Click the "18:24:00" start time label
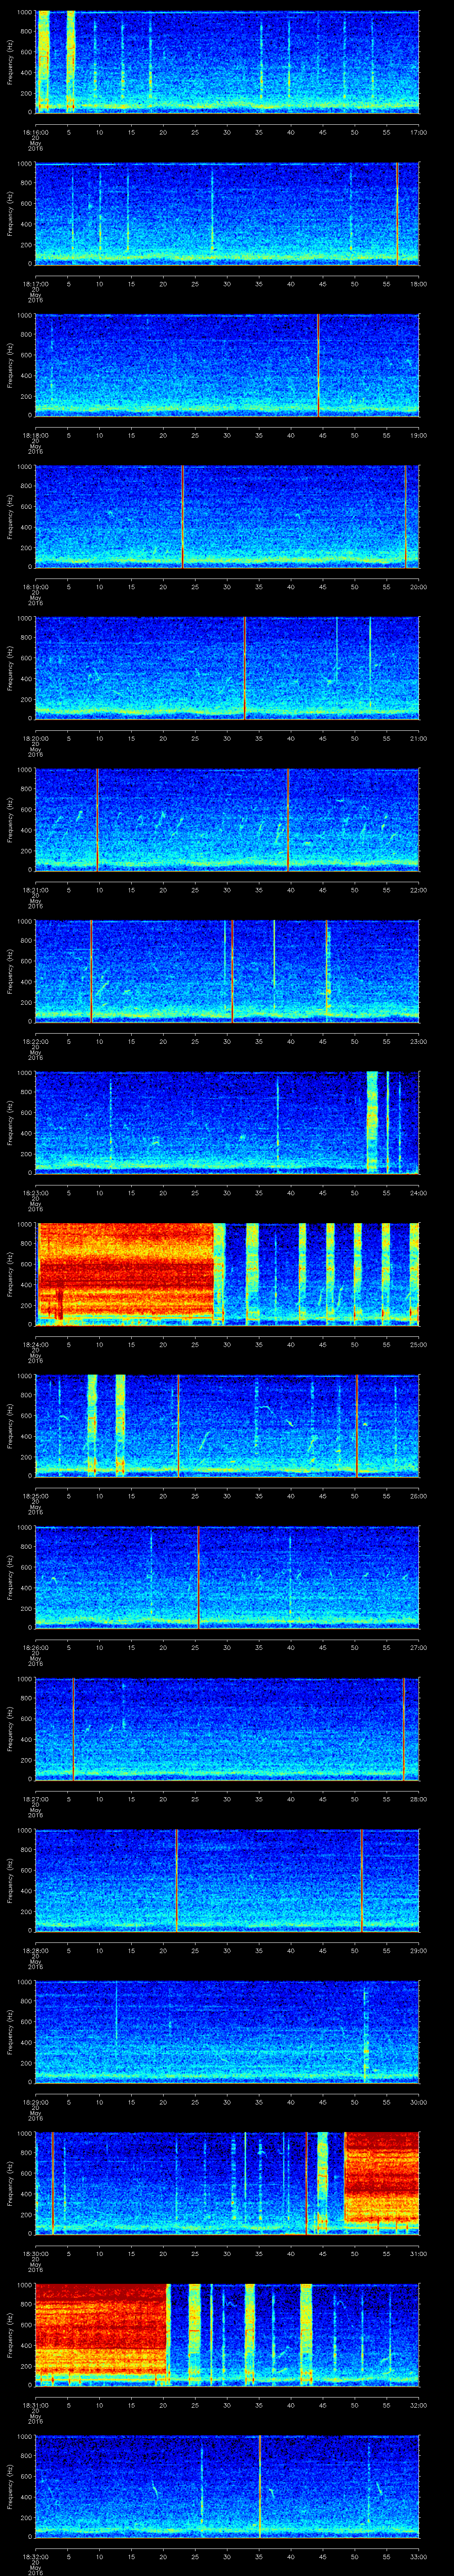Image resolution: width=454 pixels, height=2576 pixels. 36,1344
